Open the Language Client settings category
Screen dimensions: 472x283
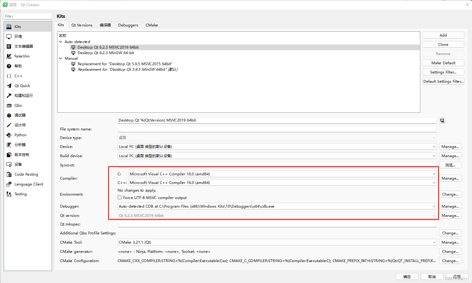[28, 184]
